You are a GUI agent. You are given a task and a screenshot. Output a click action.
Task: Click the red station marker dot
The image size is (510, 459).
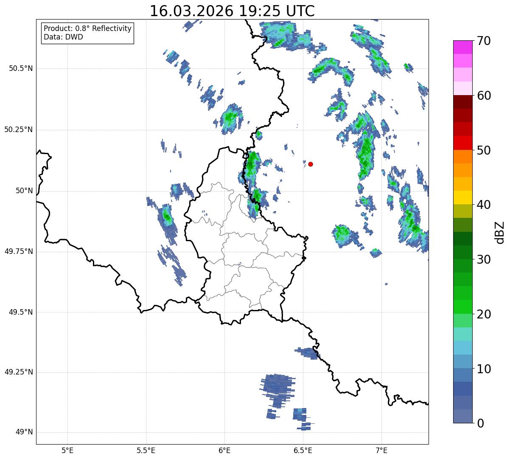tap(311, 164)
